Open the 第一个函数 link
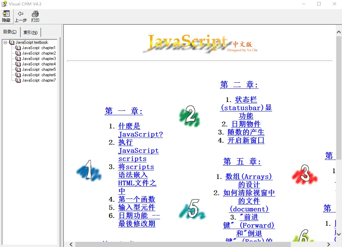342x247 pixels. tap(136, 199)
